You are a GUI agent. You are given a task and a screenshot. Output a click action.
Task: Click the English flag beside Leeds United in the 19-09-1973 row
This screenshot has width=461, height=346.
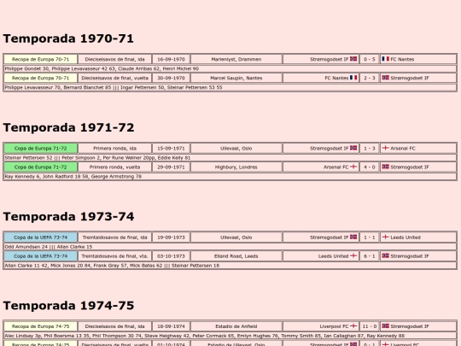click(x=385, y=238)
